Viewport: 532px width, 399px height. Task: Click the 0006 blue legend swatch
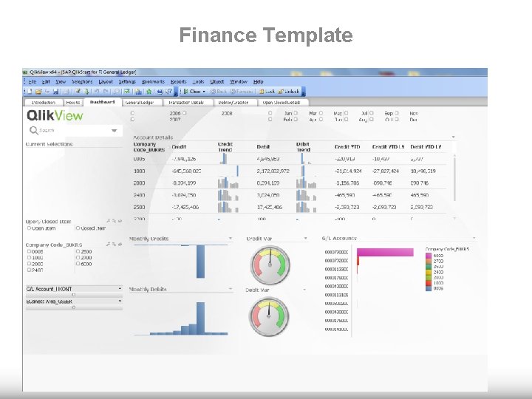[429, 288]
